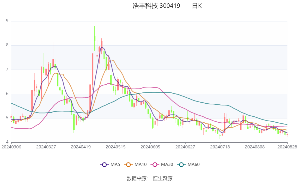
Task: Select x-axis date label 20240605
Action: (x=150, y=147)
